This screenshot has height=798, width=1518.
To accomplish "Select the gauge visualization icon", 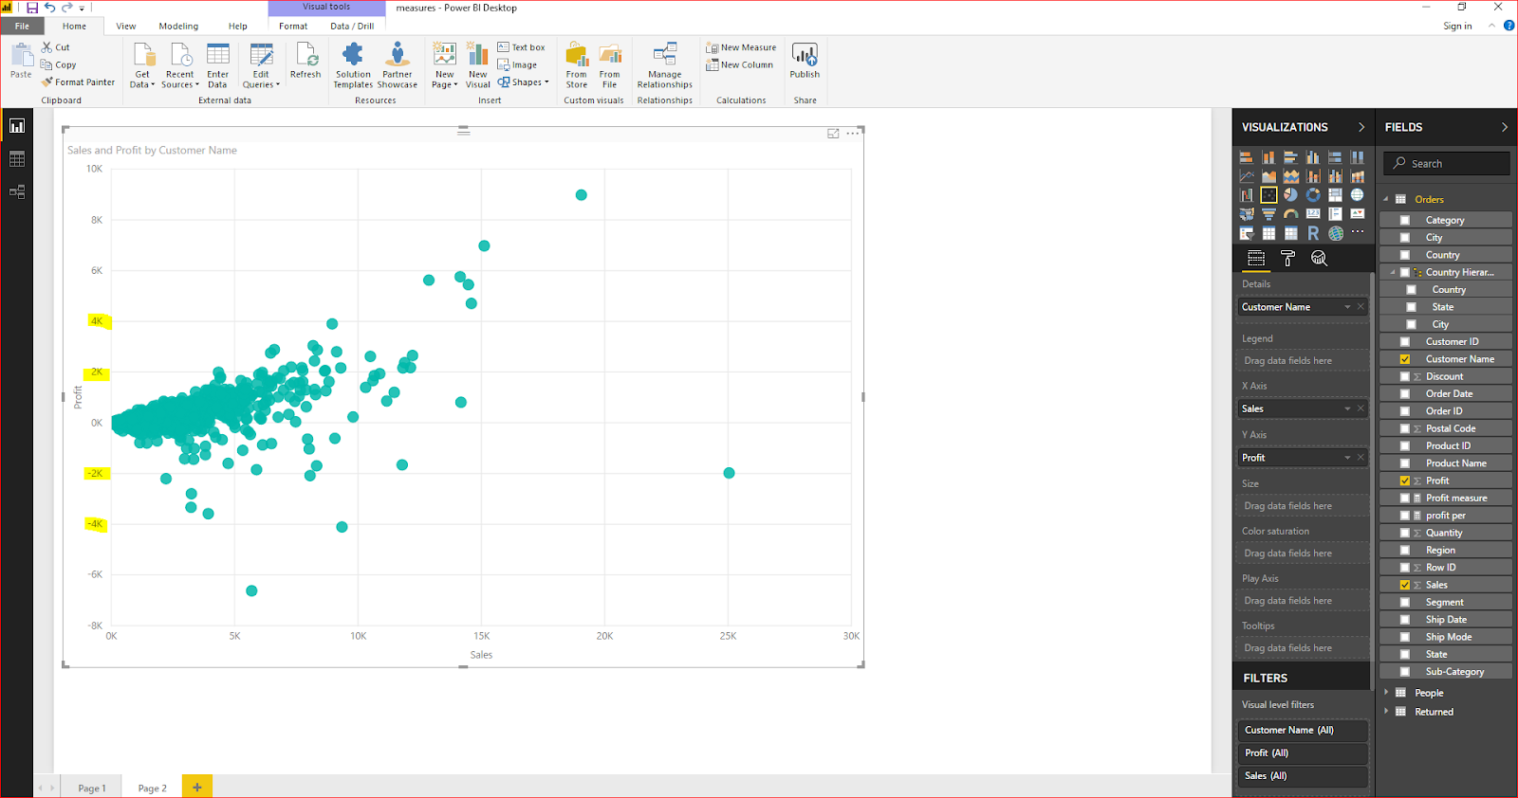I will pyautogui.click(x=1290, y=214).
